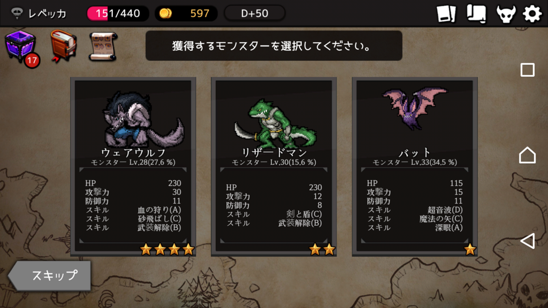This screenshot has width=548, height=308.
Task: Open the settings gear icon
Action: 532,14
